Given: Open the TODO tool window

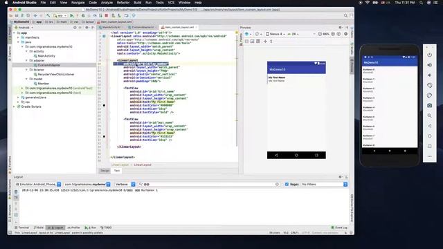Looking at the screenshot, I should coord(106,228).
